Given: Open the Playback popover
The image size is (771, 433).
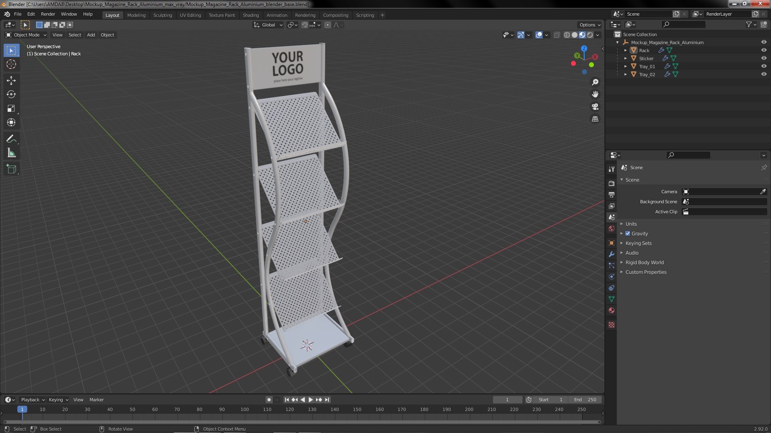Looking at the screenshot, I should 33,400.
